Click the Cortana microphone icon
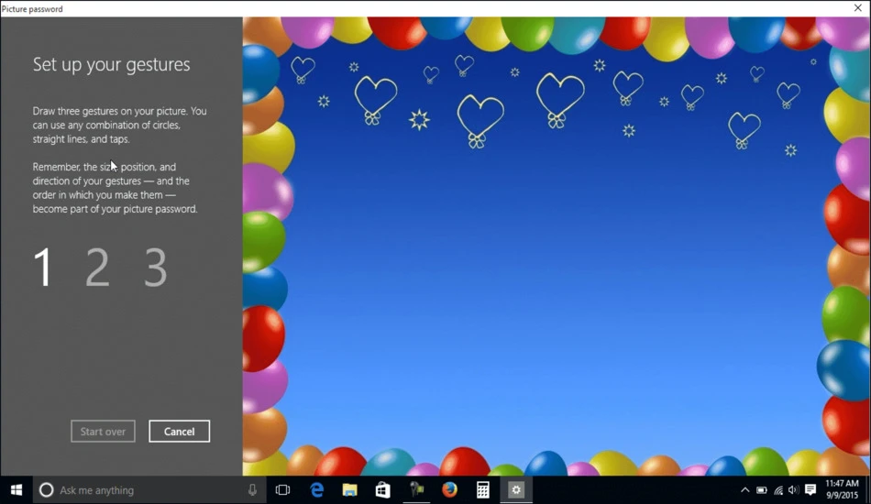 252,490
